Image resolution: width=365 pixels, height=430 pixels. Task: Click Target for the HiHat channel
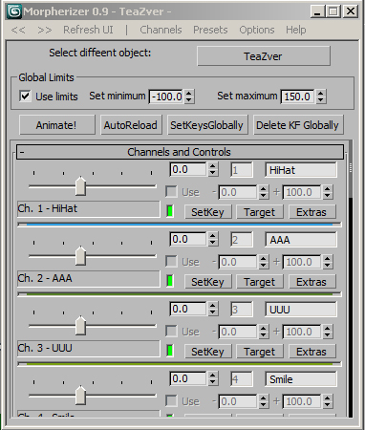pos(260,212)
